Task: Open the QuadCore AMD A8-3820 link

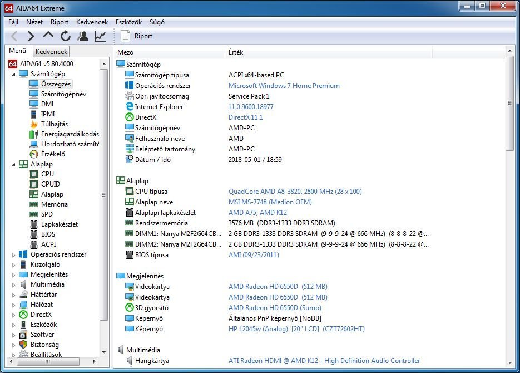Action: point(295,191)
